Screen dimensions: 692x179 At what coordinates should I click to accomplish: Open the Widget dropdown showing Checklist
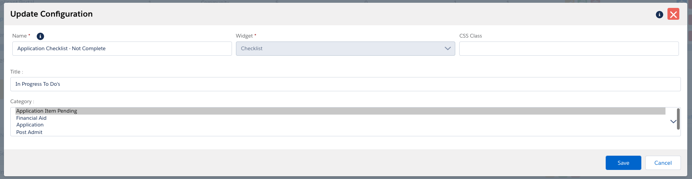[x=345, y=49]
